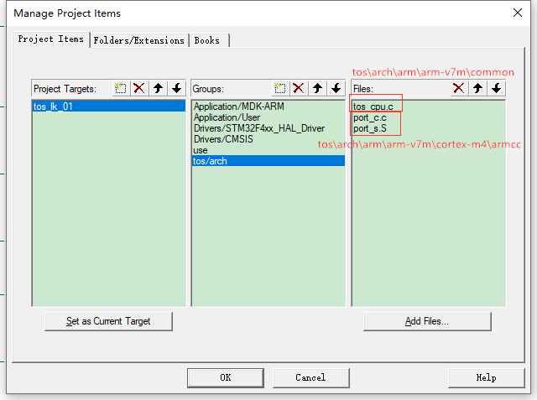Select target tos_lk_01
The image size is (537, 400).
(x=108, y=106)
